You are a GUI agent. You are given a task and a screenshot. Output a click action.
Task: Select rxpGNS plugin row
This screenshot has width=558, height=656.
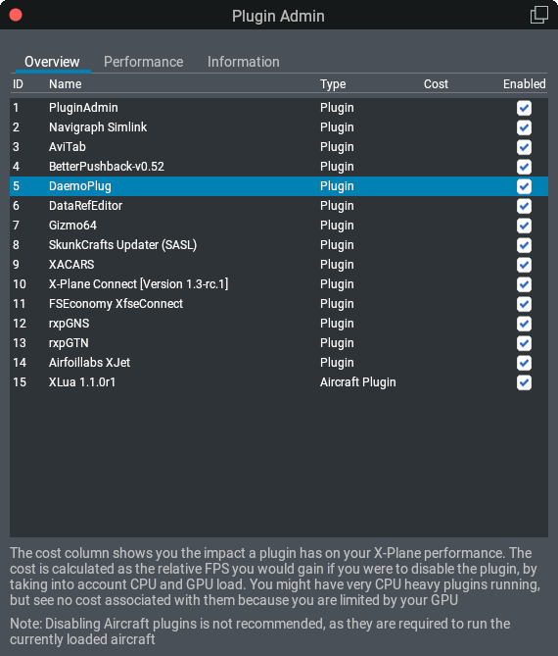(279, 324)
